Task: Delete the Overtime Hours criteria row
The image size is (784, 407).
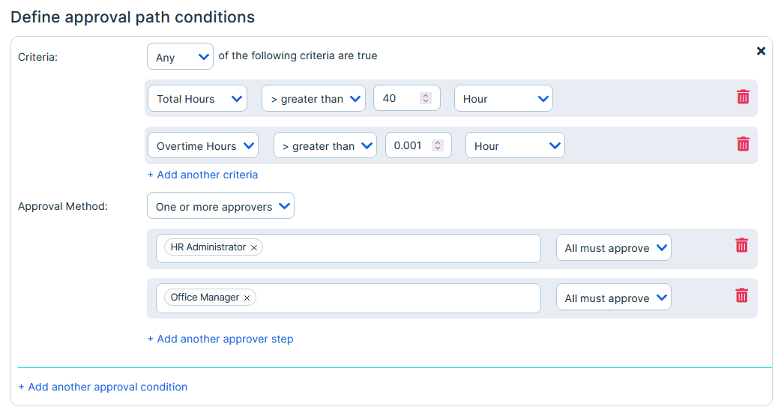Action: [743, 144]
